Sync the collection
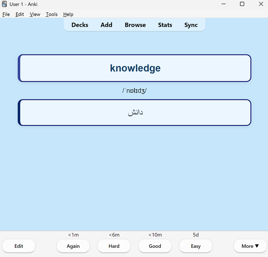 click(191, 25)
